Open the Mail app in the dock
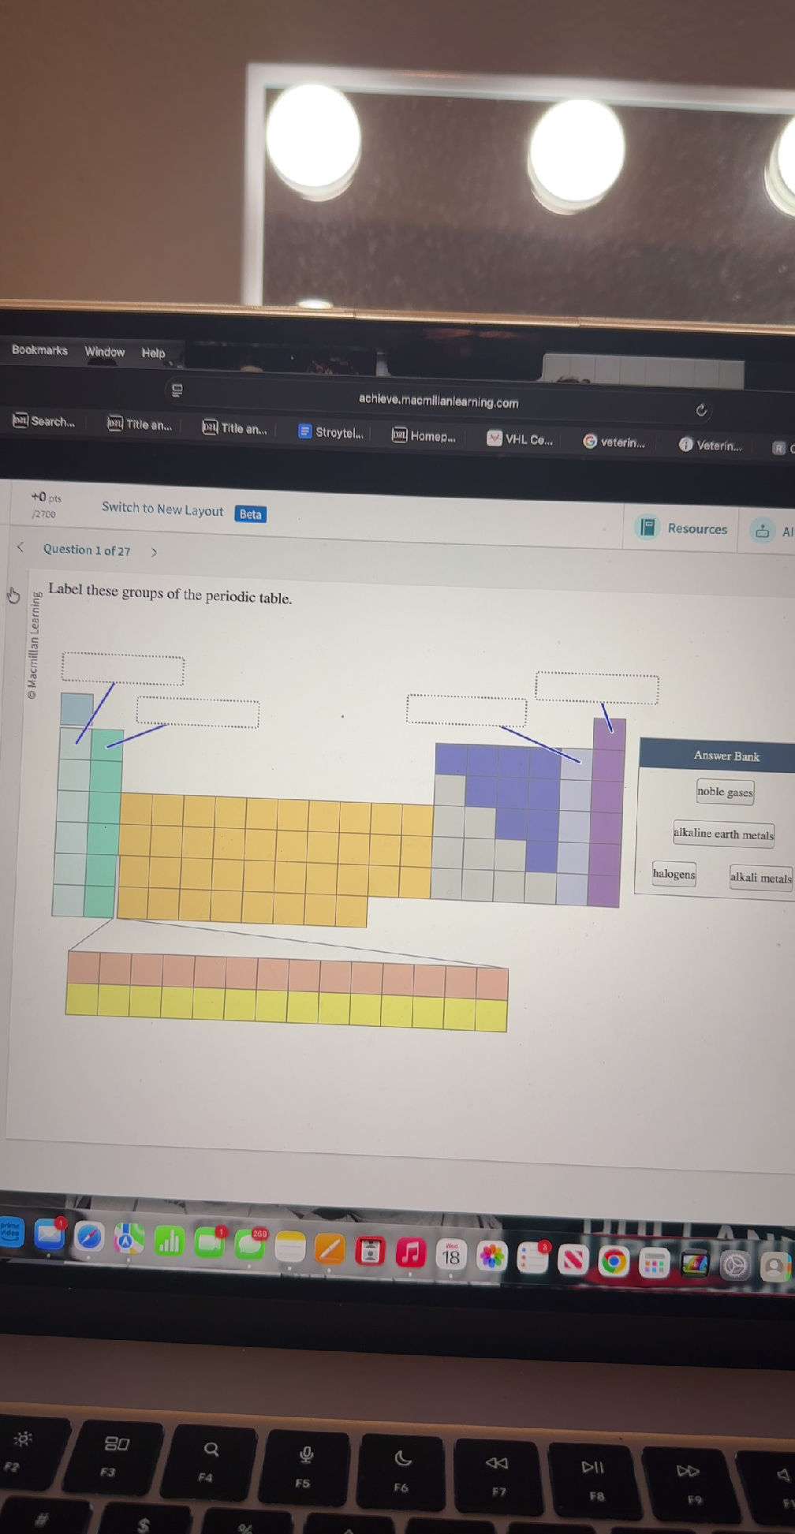This screenshot has height=1534, width=795. (x=49, y=1234)
